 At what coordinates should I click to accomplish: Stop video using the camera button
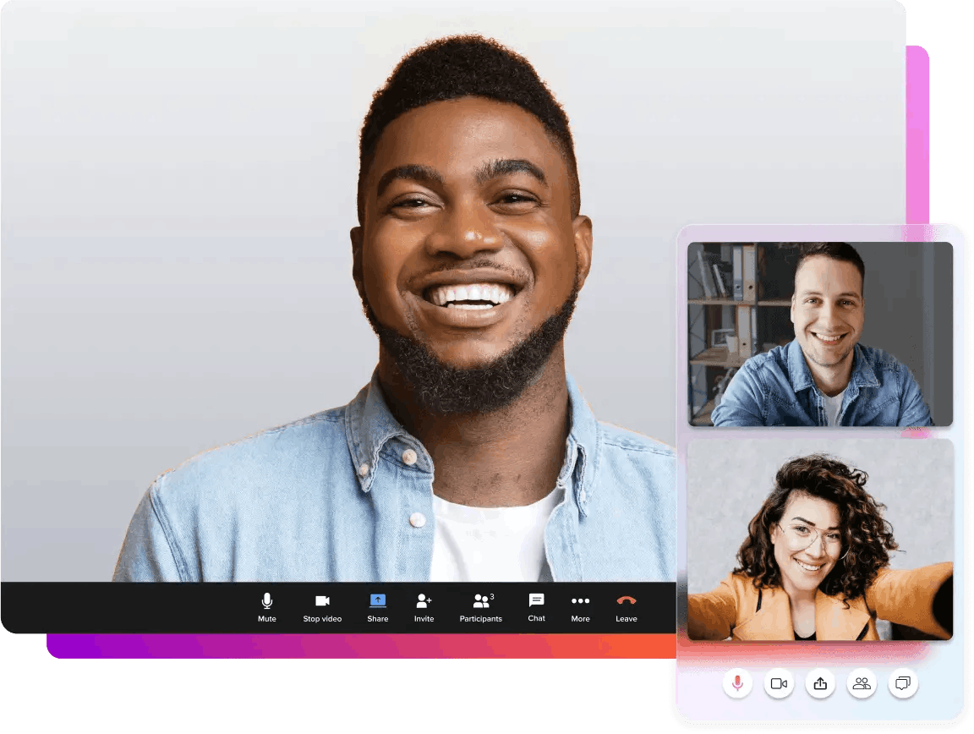click(x=322, y=607)
